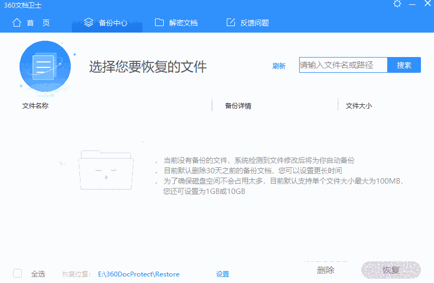
Task: Open the settings gear icon in title bar
Action: 397,4
